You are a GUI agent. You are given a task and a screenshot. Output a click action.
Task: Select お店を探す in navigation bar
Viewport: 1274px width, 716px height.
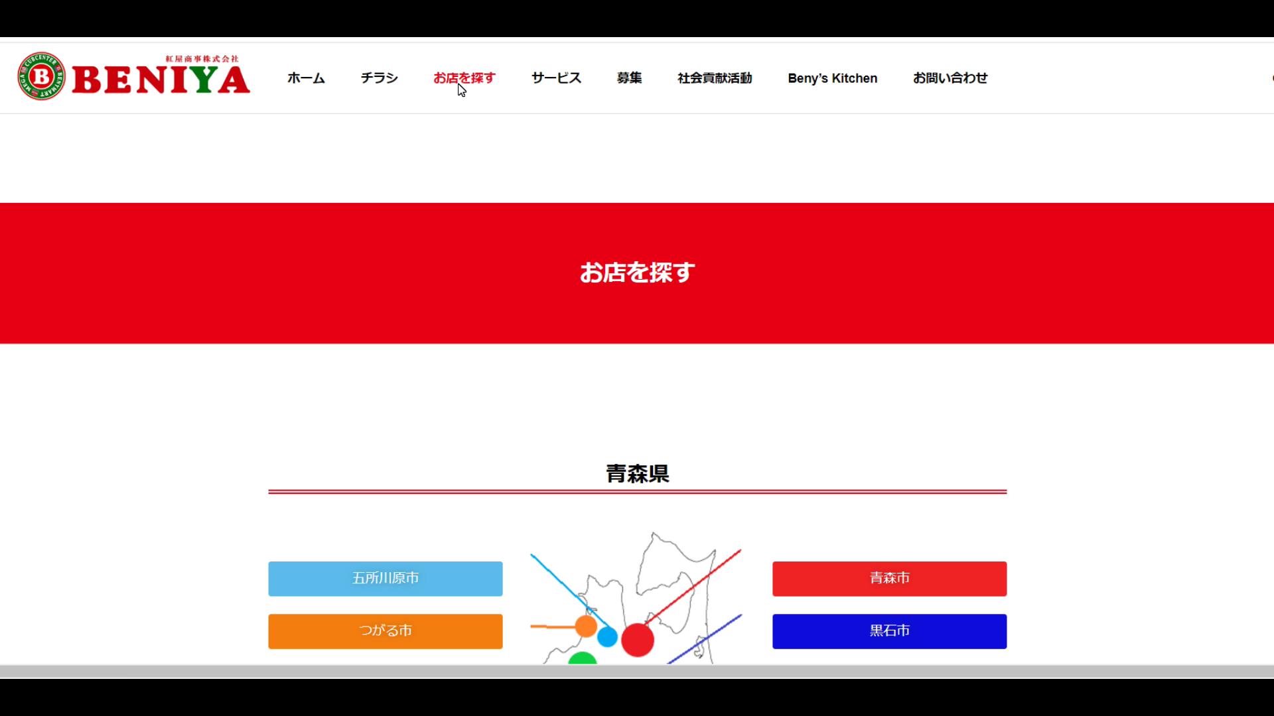(x=464, y=78)
